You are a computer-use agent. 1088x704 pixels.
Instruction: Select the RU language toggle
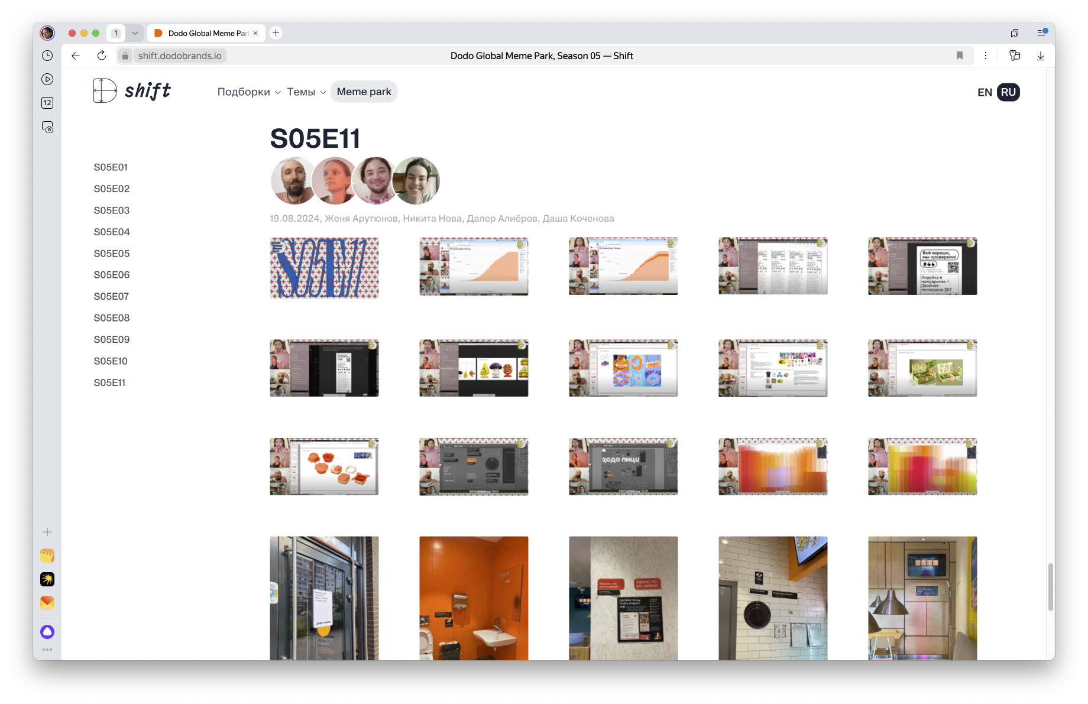tap(1008, 92)
